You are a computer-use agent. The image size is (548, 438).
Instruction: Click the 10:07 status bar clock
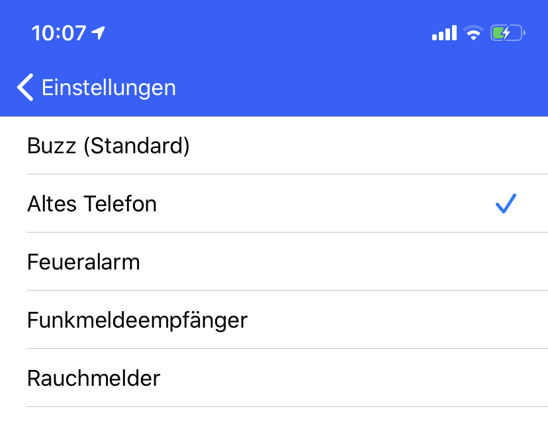tap(59, 33)
